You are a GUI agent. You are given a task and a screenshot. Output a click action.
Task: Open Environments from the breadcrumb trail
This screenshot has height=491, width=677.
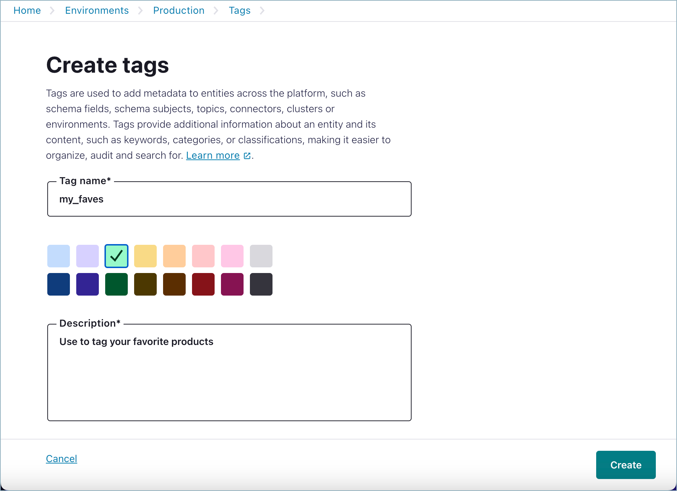(x=97, y=10)
